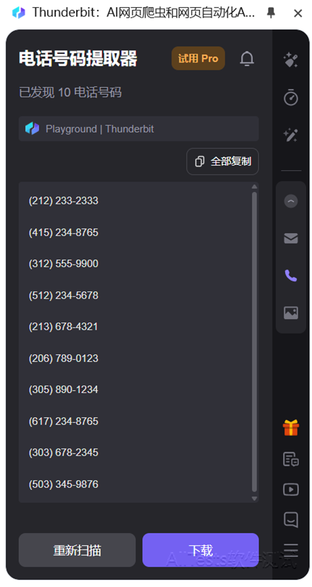The height and width of the screenshot is (587, 312).
Task: Open the hamburger menu in sidebar
Action: click(x=291, y=549)
